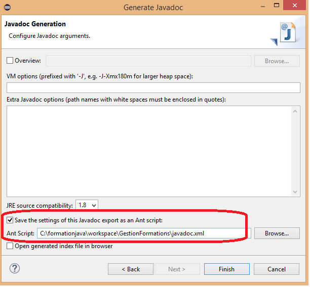Enable Open generated index file in browser
The width and height of the screenshot is (310, 287).
click(x=10, y=246)
